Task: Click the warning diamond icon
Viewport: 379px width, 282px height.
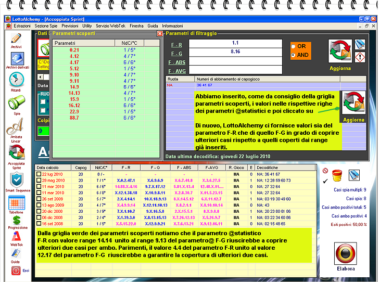Action: [x=360, y=57]
